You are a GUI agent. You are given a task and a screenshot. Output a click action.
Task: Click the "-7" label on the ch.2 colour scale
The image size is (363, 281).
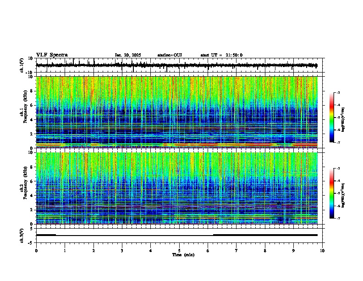(x=338, y=218)
